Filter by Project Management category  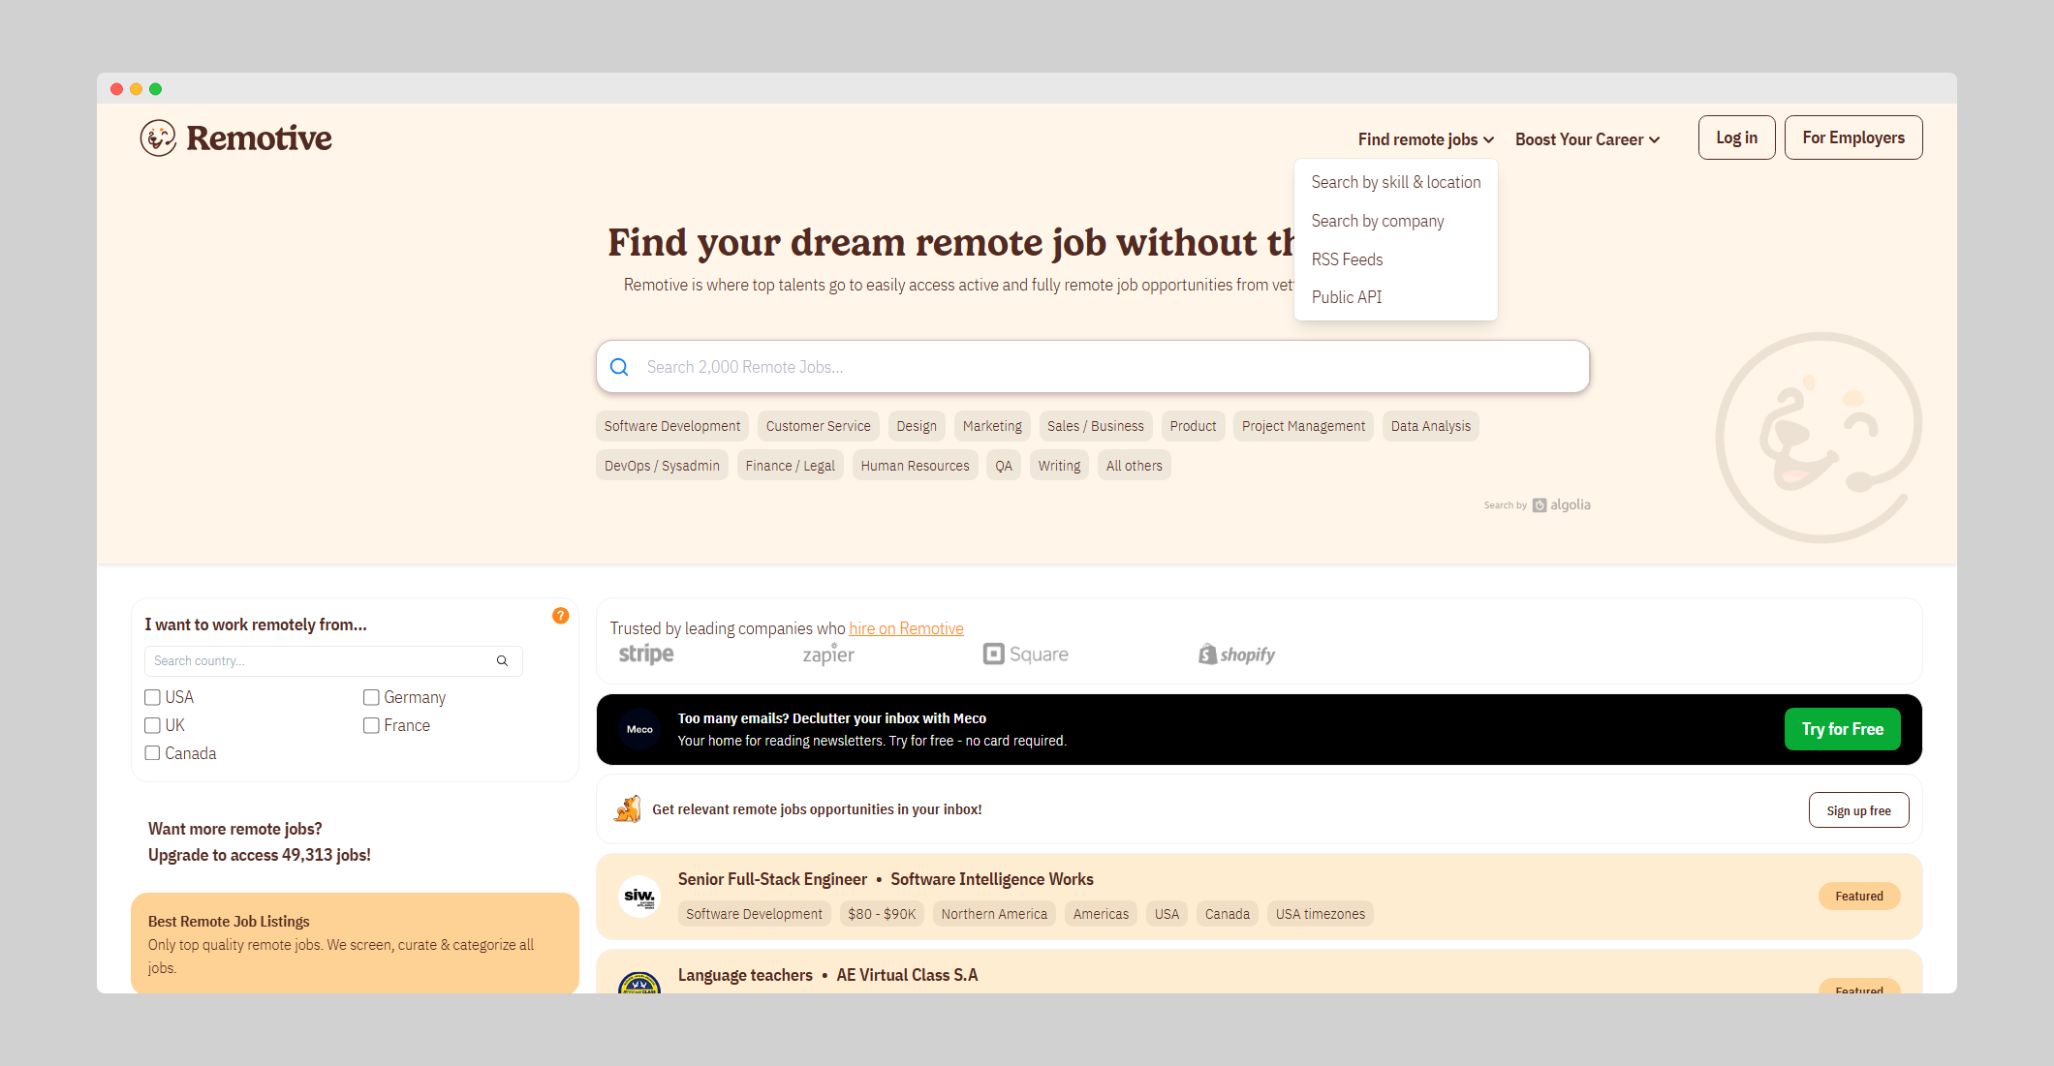coord(1303,426)
